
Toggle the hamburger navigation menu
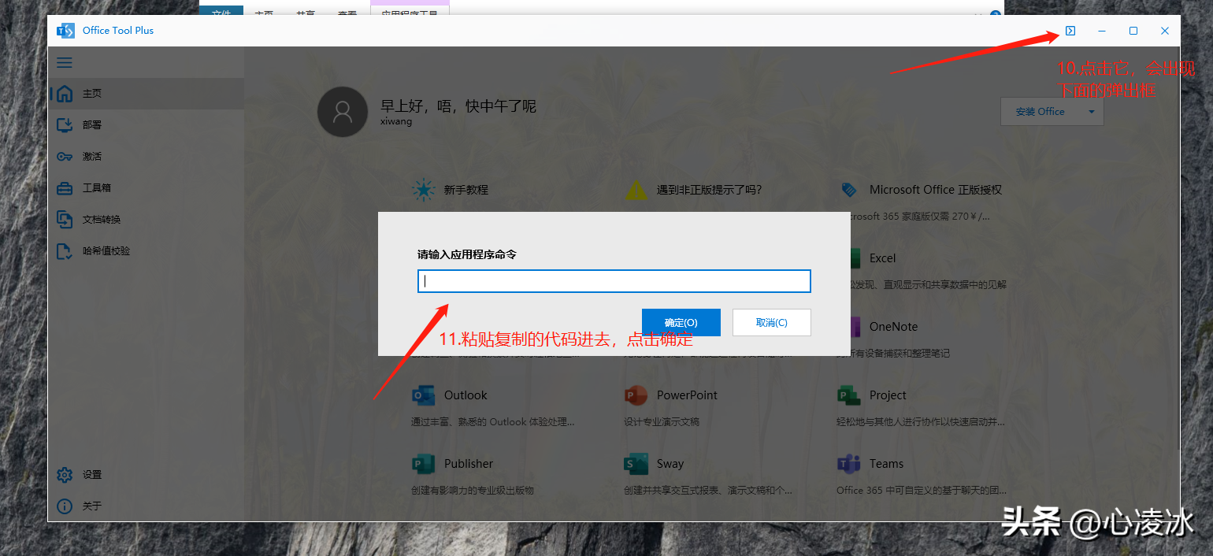[65, 62]
